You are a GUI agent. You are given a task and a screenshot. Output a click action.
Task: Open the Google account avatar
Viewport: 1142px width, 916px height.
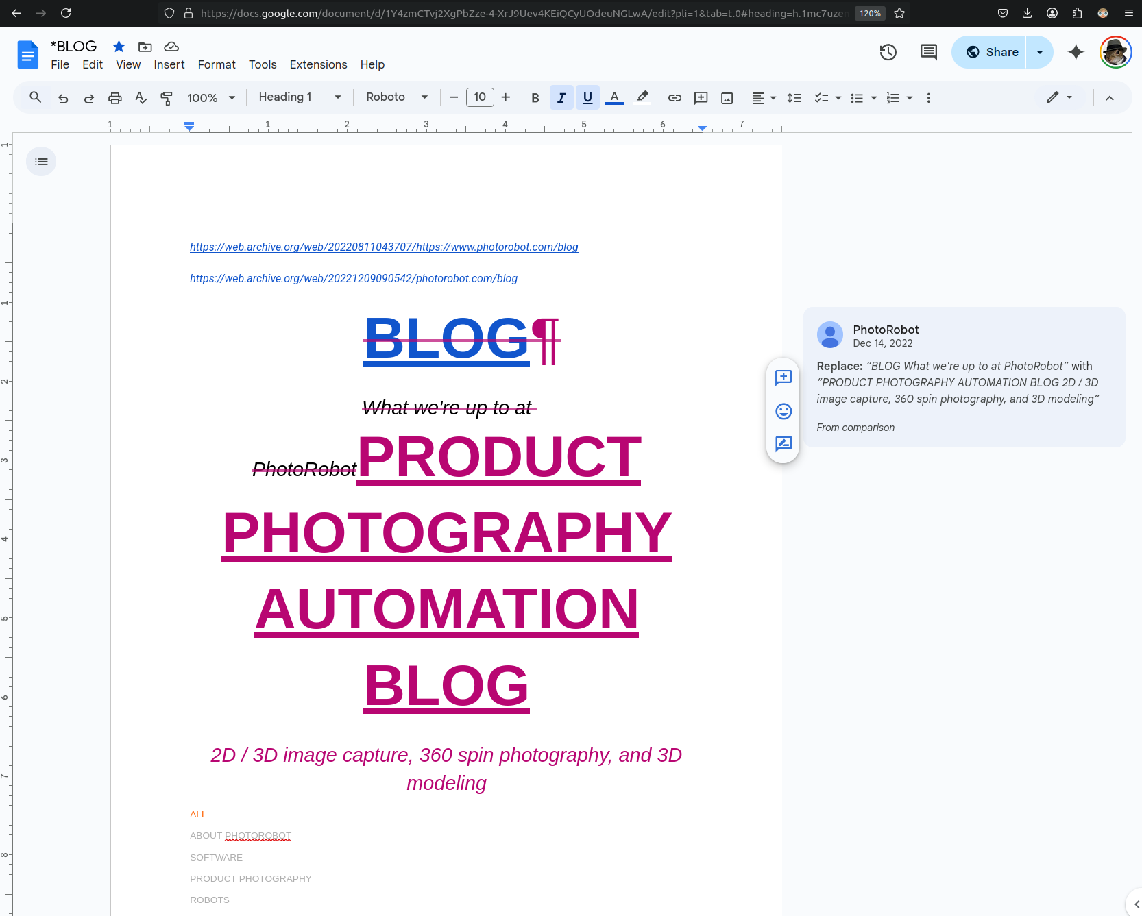1115,52
